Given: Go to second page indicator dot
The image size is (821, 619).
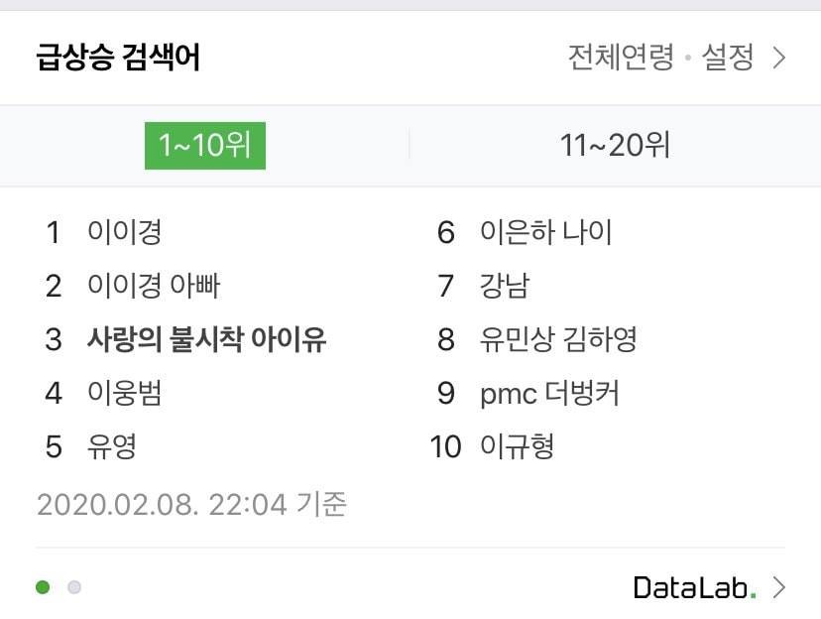Looking at the screenshot, I should coord(74,587).
